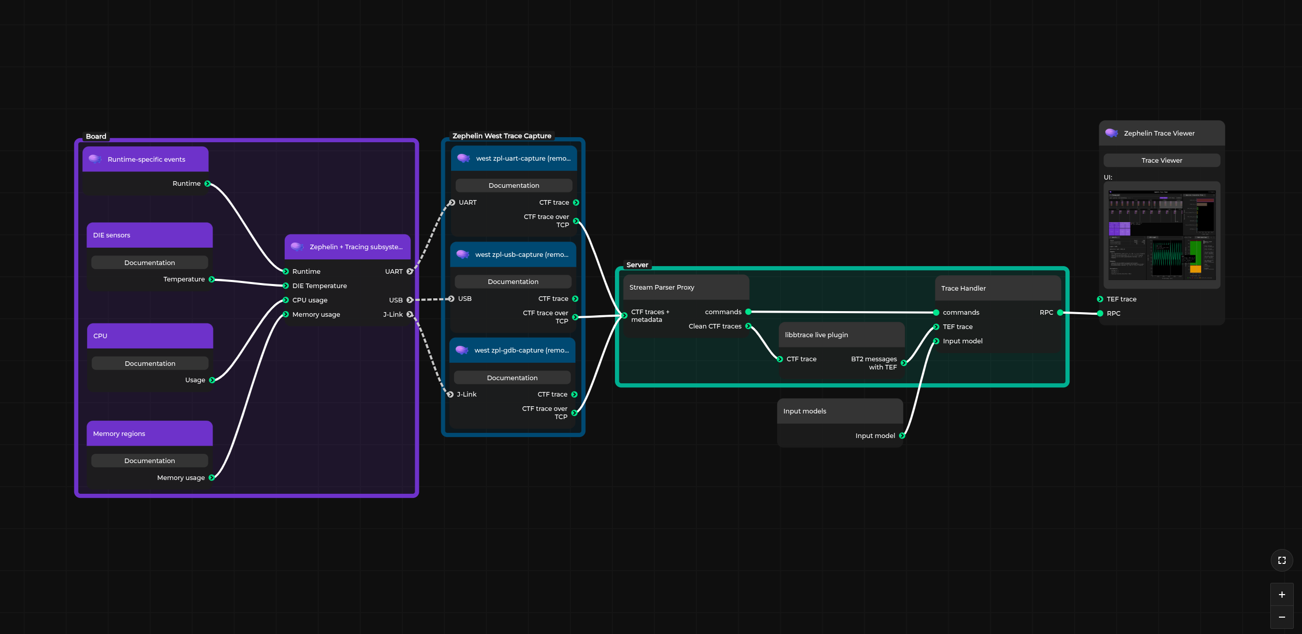Click the Trace Viewer button
Screen dimensions: 1302x634
[x=1162, y=160]
